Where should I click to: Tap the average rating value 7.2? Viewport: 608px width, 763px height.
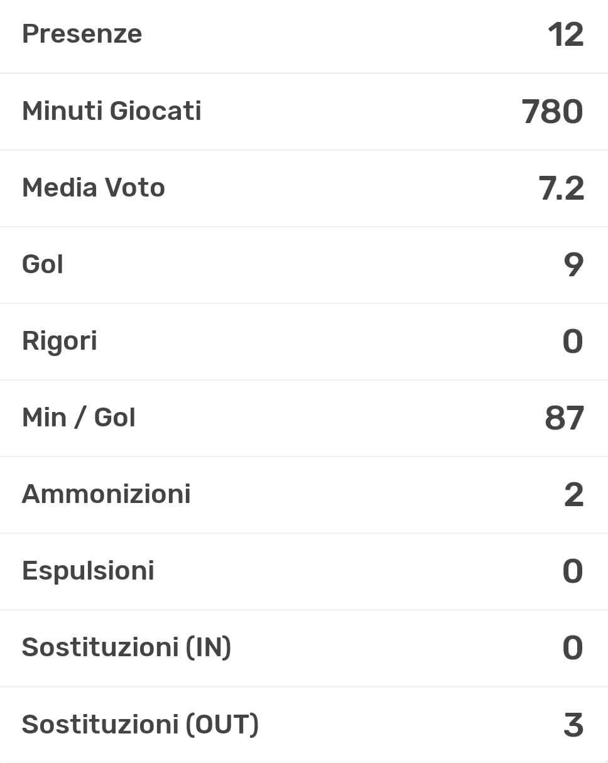pyautogui.click(x=561, y=188)
